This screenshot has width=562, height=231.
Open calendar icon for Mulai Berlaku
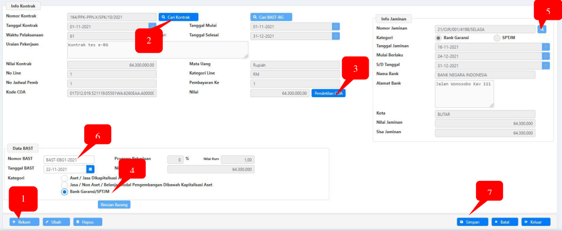tap(546, 56)
